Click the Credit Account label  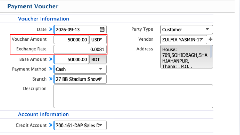point(31,125)
